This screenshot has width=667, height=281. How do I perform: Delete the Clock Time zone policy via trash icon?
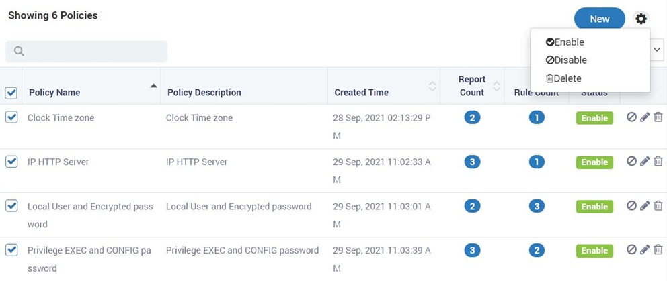click(x=658, y=117)
